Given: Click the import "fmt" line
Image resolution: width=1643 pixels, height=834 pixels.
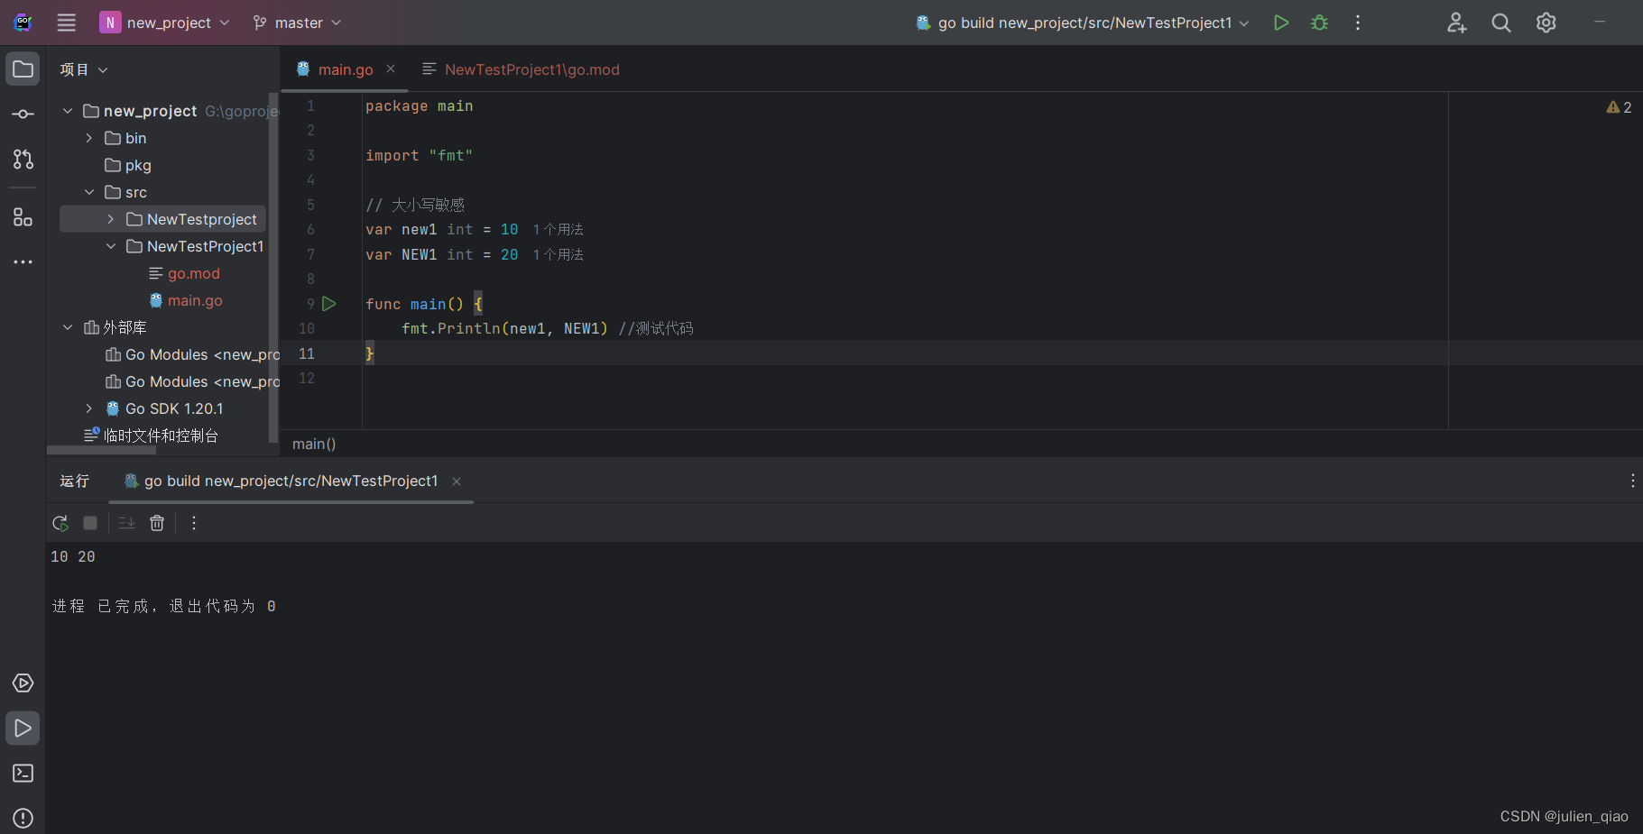Looking at the screenshot, I should (420, 156).
